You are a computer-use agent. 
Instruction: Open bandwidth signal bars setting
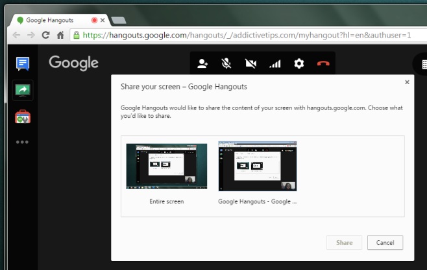click(274, 64)
